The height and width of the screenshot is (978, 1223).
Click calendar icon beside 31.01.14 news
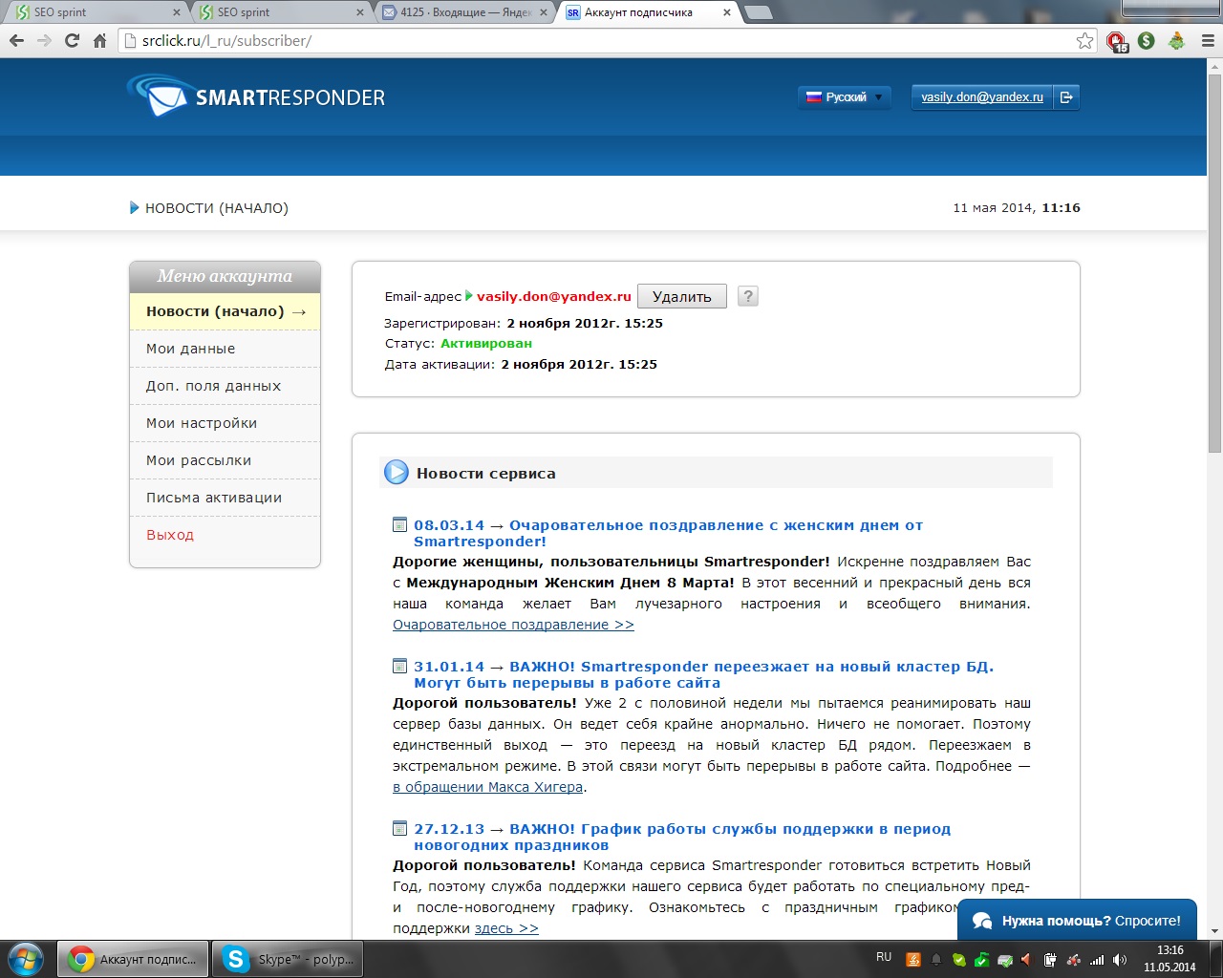click(400, 666)
